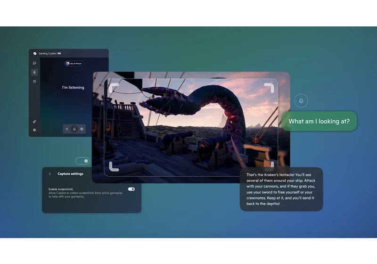The height and width of the screenshot is (264, 377).
Task: Click the circular microphone icon above chat bubble
Action: pyautogui.click(x=301, y=101)
